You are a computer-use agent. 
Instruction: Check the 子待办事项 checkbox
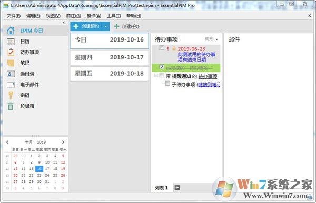click(167, 83)
